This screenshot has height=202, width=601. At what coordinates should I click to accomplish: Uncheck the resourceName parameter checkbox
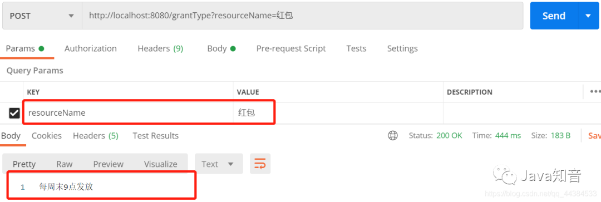[x=14, y=113]
